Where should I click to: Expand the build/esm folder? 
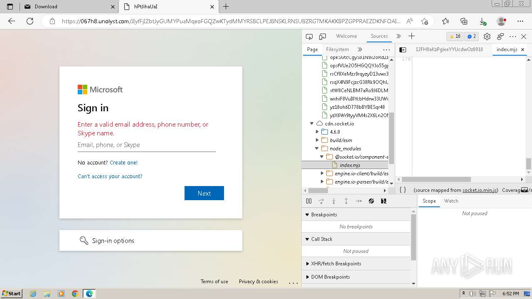317,140
